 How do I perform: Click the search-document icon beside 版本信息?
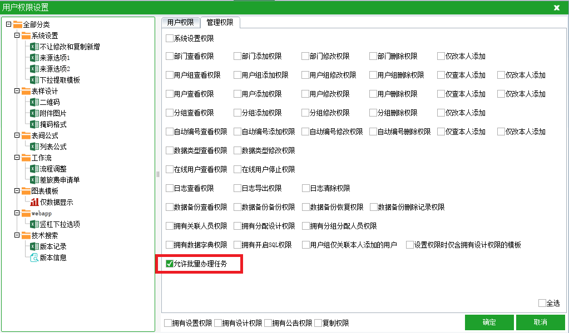point(34,258)
